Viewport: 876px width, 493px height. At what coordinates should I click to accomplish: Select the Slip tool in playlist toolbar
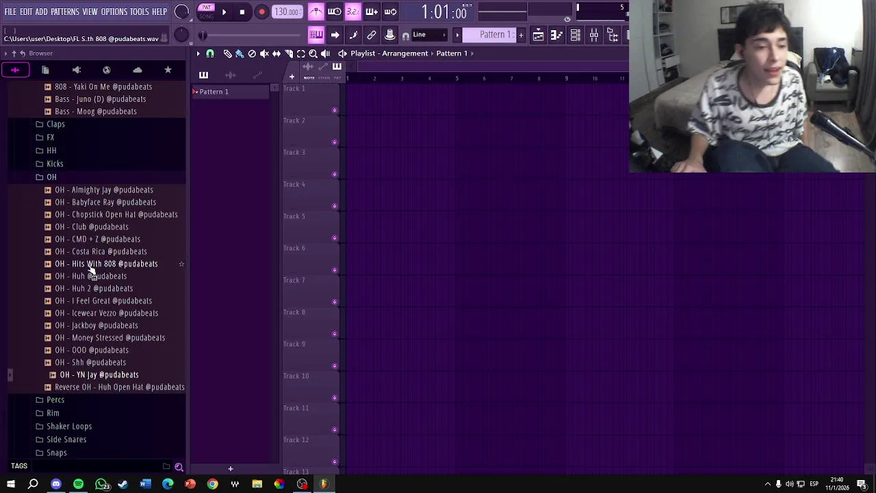[276, 53]
